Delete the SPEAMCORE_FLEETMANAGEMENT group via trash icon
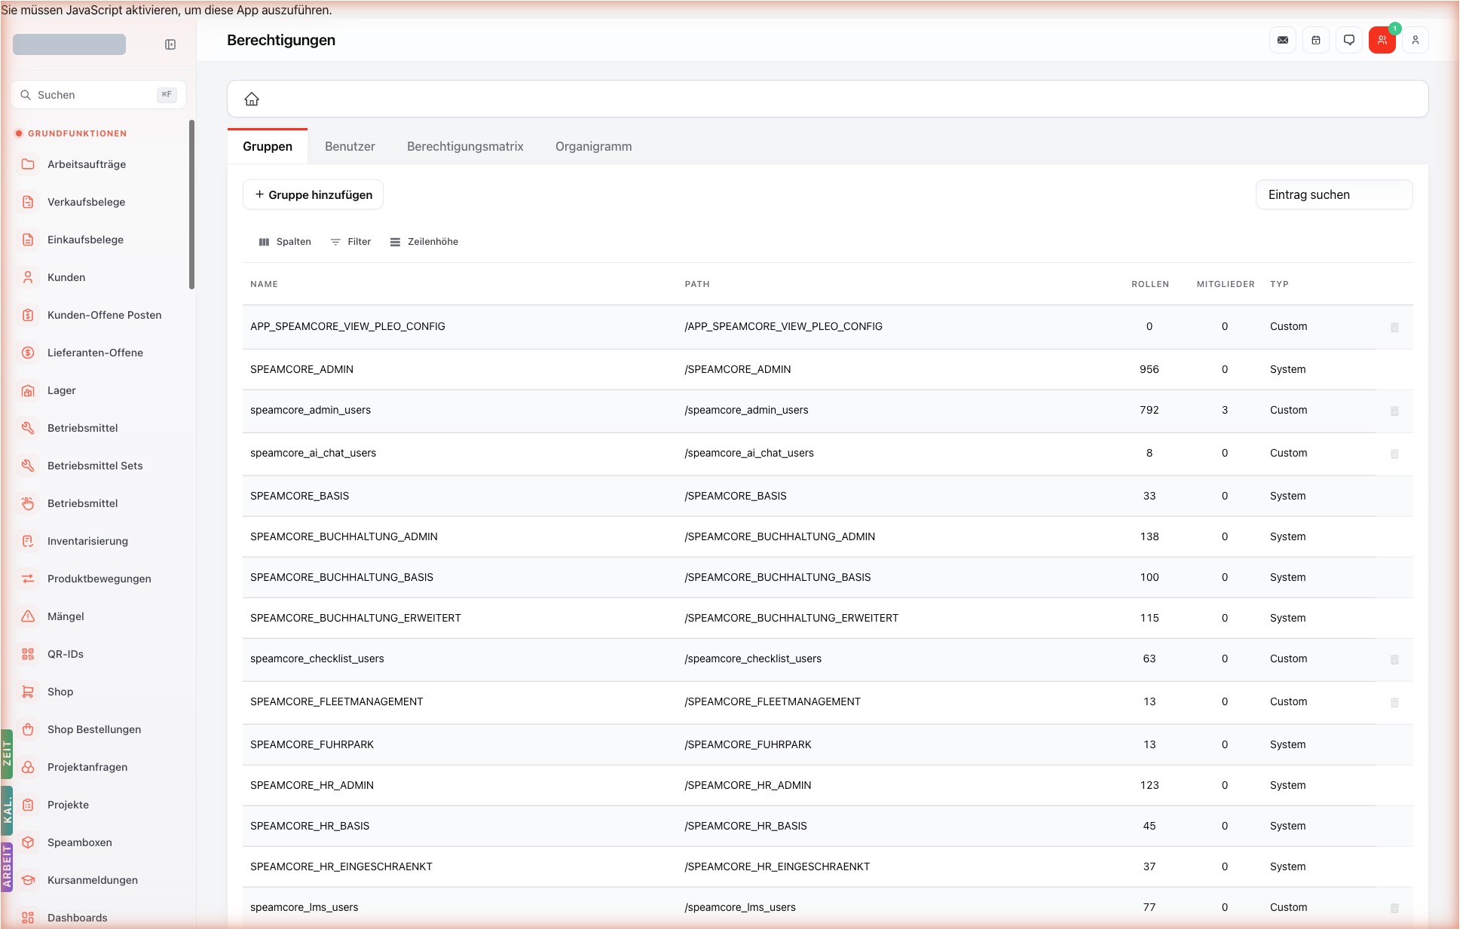Screen dimensions: 1466x929 [x=1394, y=702]
